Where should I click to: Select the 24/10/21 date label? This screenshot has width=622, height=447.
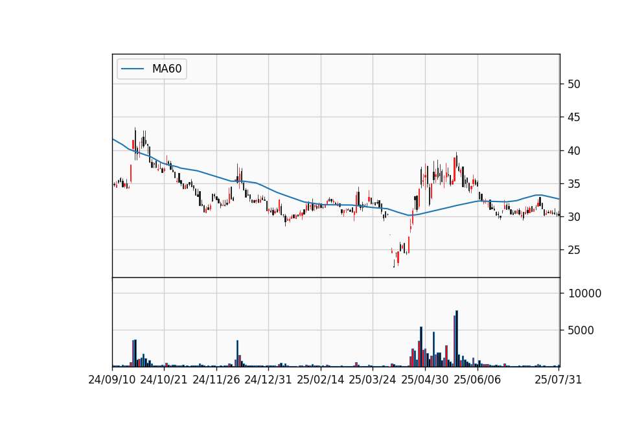pos(164,380)
